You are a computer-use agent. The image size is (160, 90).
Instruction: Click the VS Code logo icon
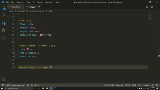(x=2, y=2)
